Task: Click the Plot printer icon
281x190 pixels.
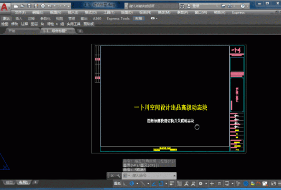Action: tap(43, 6)
